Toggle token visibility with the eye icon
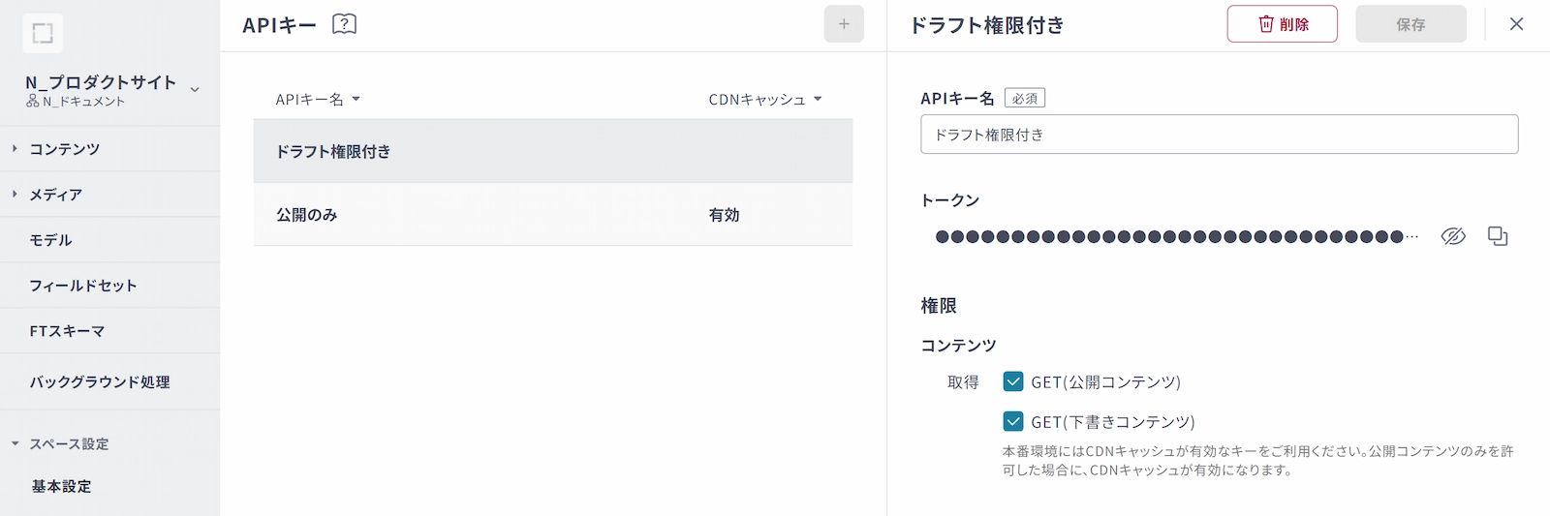 [x=1452, y=236]
